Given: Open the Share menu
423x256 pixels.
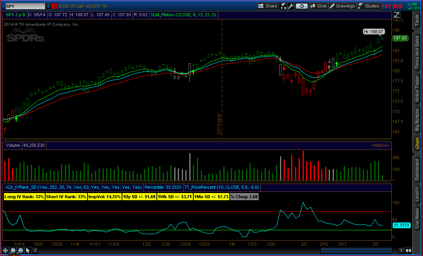Looking at the screenshot, I should tap(267, 6).
